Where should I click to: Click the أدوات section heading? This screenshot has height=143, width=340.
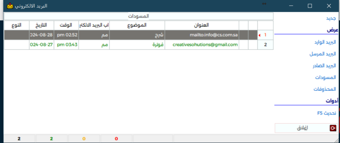332,101
